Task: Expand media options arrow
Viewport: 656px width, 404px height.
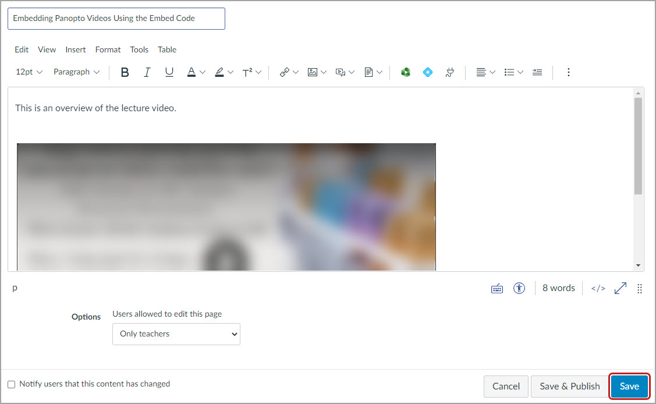Action: point(352,72)
